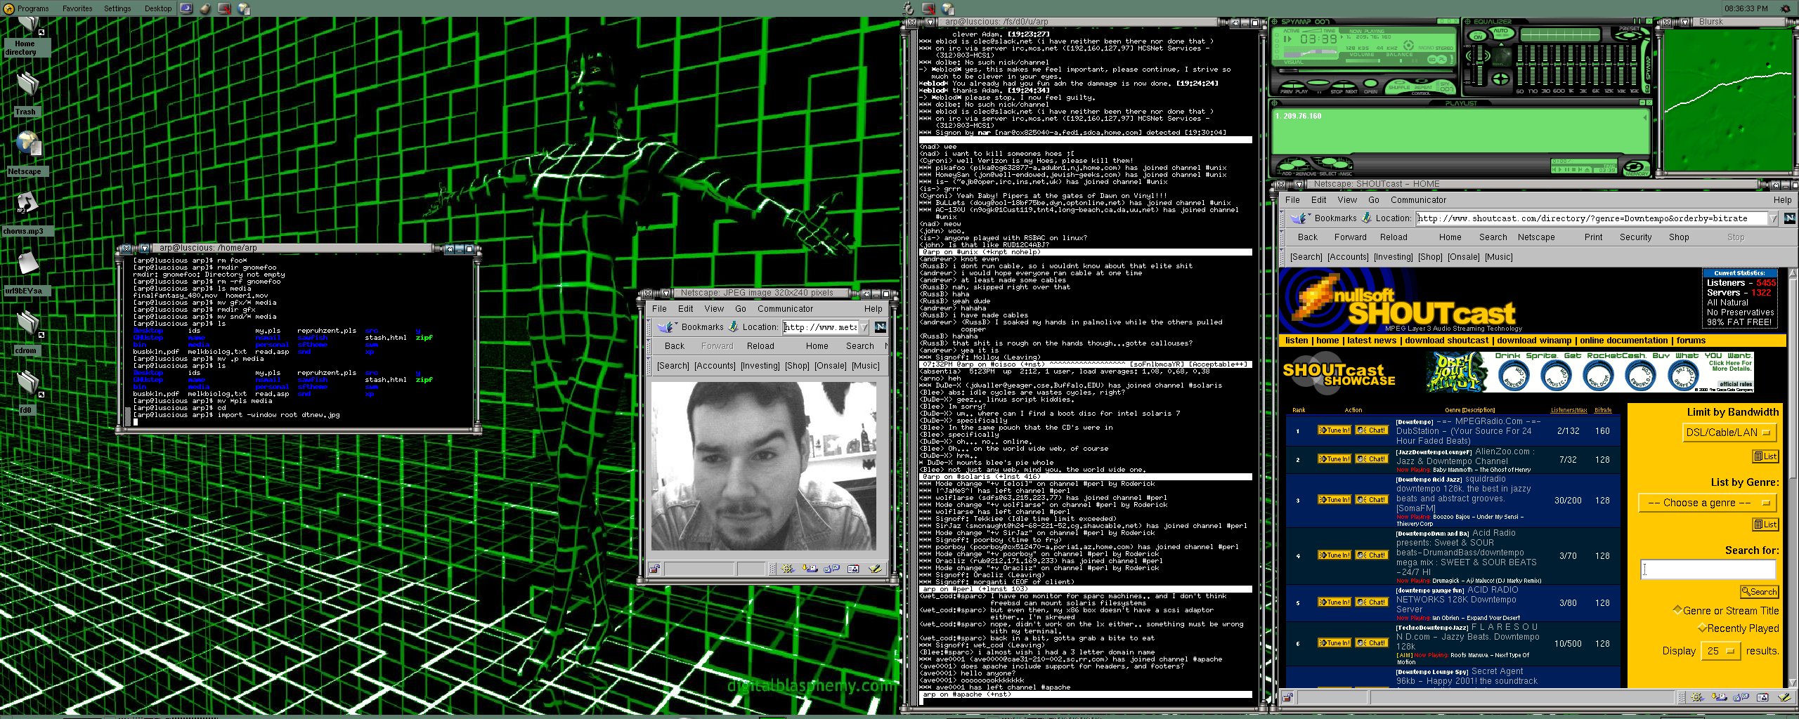
Task: Click Tune In icon for MPEGRadio.Com station
Action: [x=1333, y=430]
